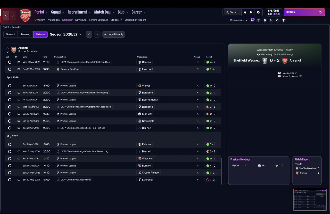This screenshot has height=214, width=330.
Task: Click the 6/6/2026 date display
Action: (x=274, y=12)
